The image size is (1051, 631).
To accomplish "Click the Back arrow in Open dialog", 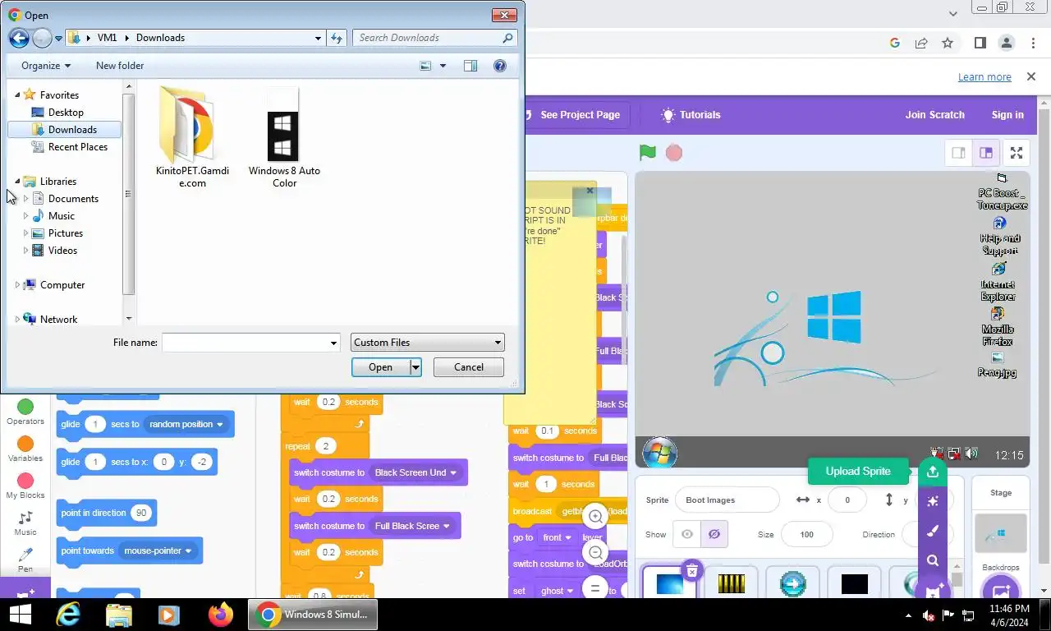I will (19, 38).
